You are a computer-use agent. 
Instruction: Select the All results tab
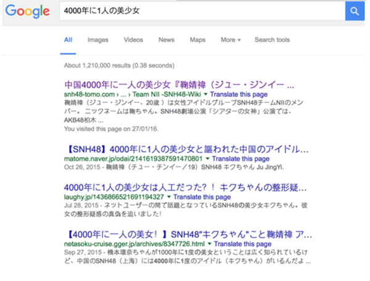68,40
